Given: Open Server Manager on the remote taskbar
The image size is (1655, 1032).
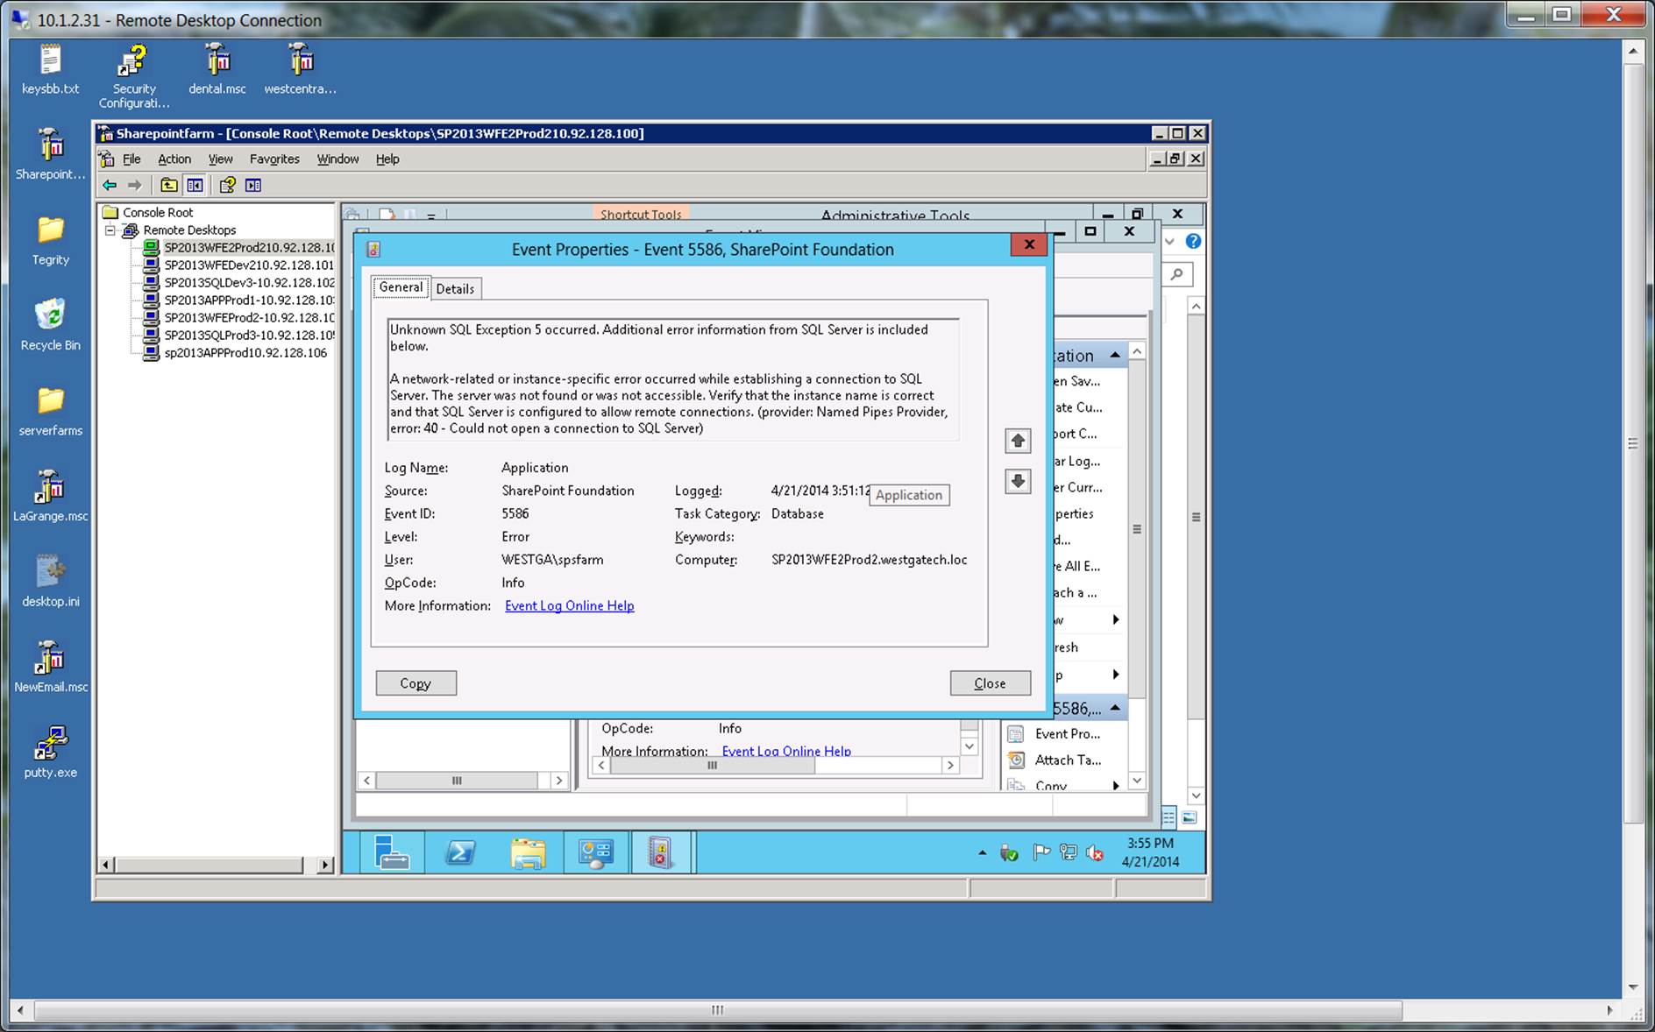Looking at the screenshot, I should (391, 852).
